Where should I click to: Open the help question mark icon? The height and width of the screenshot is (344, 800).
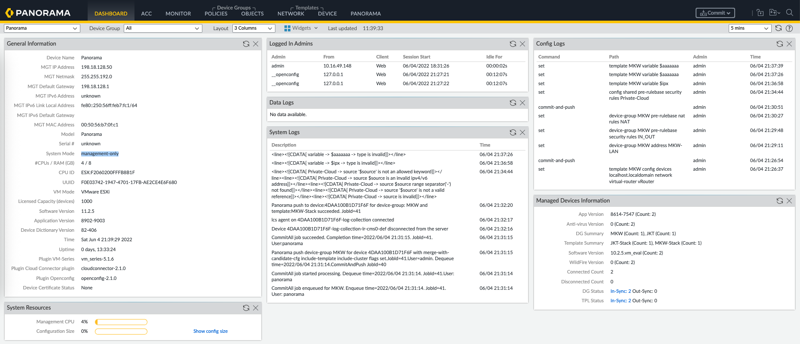point(789,28)
